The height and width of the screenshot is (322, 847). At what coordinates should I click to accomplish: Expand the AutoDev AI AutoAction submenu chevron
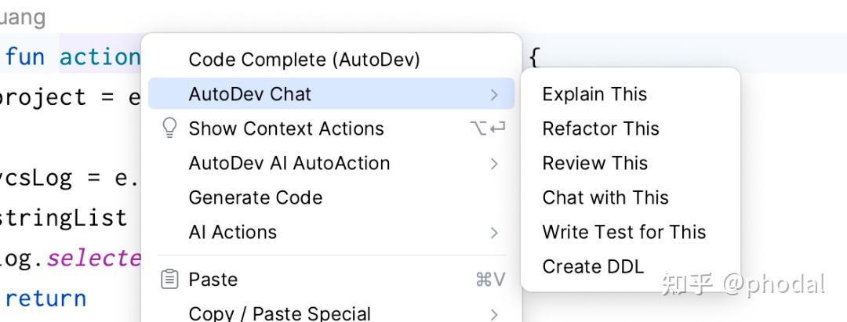click(x=494, y=164)
